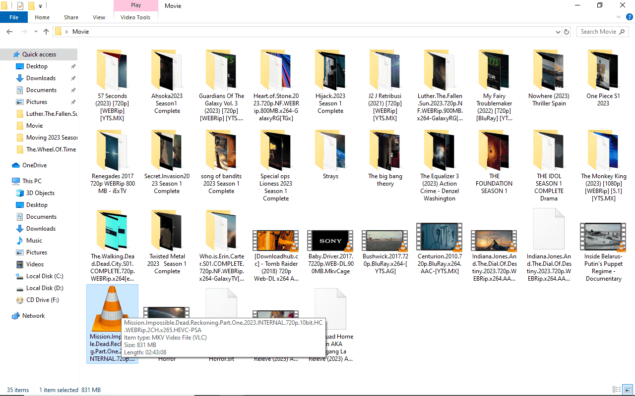Image resolution: width=635 pixels, height=396 pixels.
Task: Select the Centurion.2010 video file
Action: click(440, 247)
